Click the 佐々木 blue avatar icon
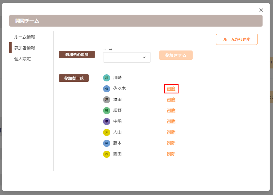The width and height of the screenshot is (273, 195). [x=107, y=89]
